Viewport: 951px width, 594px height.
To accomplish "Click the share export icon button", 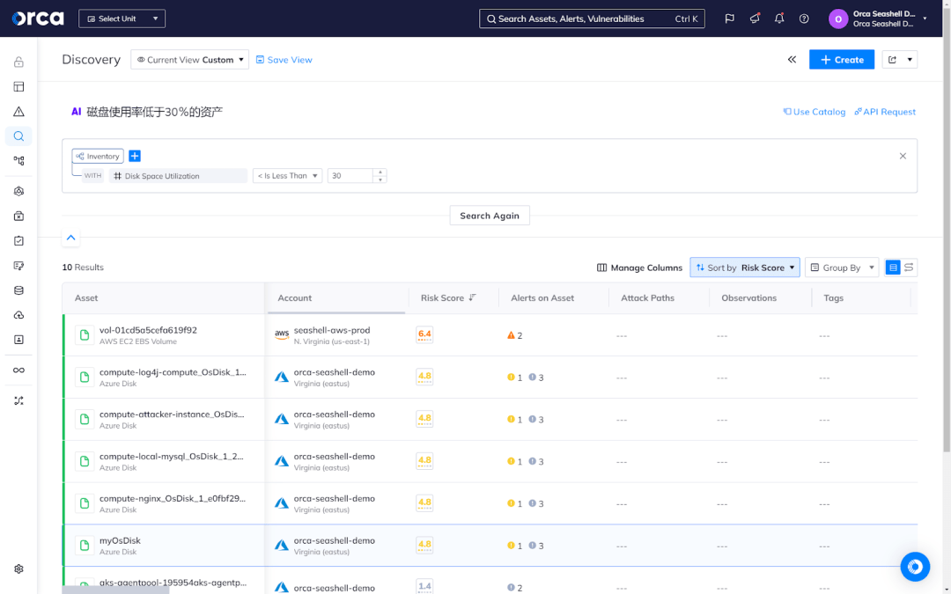I will coord(892,60).
